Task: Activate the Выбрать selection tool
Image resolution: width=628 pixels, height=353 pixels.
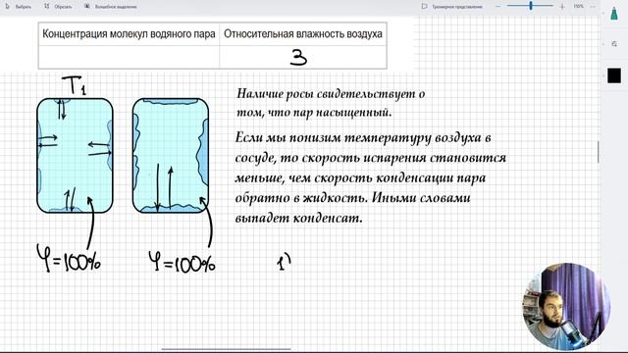Action: (x=19, y=7)
